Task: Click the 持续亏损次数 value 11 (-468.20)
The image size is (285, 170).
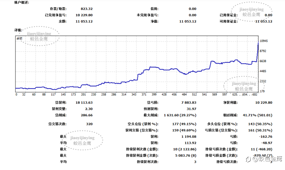Action: tap(262, 149)
